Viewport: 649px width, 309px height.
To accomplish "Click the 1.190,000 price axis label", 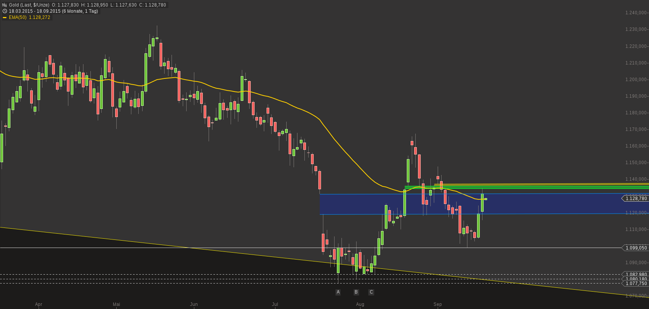I will pos(636,96).
